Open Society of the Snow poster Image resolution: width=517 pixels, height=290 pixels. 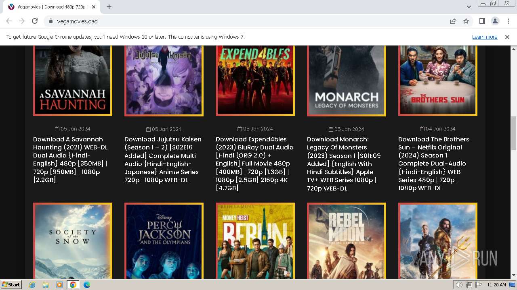point(73,241)
